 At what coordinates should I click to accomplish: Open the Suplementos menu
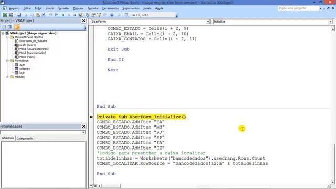(x=131, y=8)
